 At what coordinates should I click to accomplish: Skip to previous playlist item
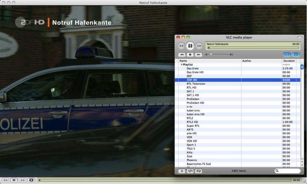tap(182, 54)
